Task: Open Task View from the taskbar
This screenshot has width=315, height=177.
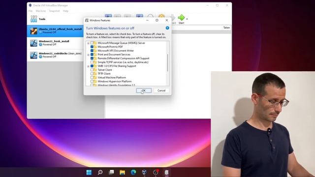Action: pyautogui.click(x=111, y=172)
